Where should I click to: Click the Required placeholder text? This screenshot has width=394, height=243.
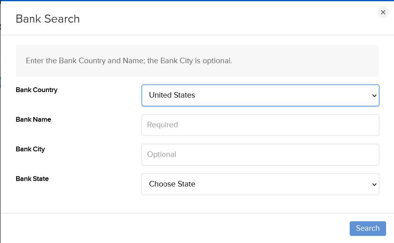point(162,125)
